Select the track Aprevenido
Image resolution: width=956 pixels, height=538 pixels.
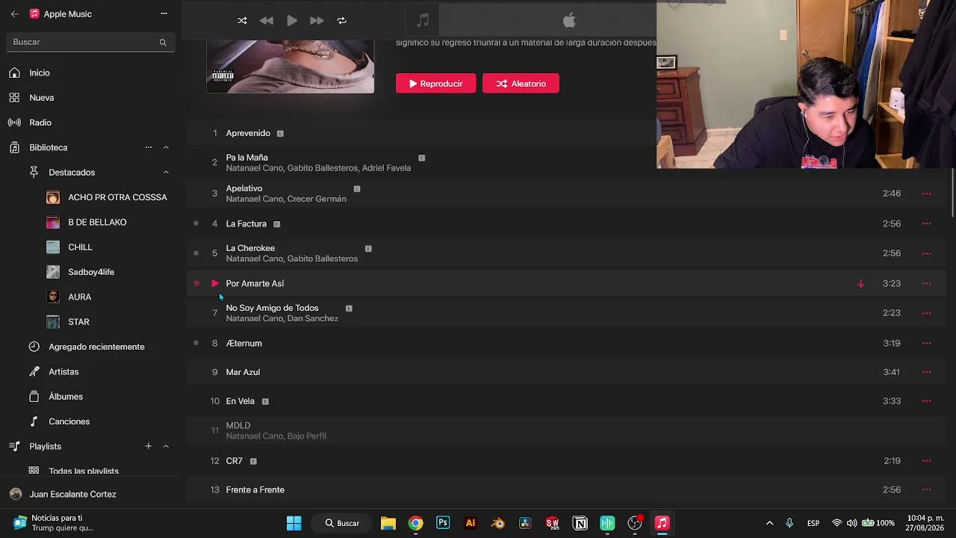tap(248, 133)
